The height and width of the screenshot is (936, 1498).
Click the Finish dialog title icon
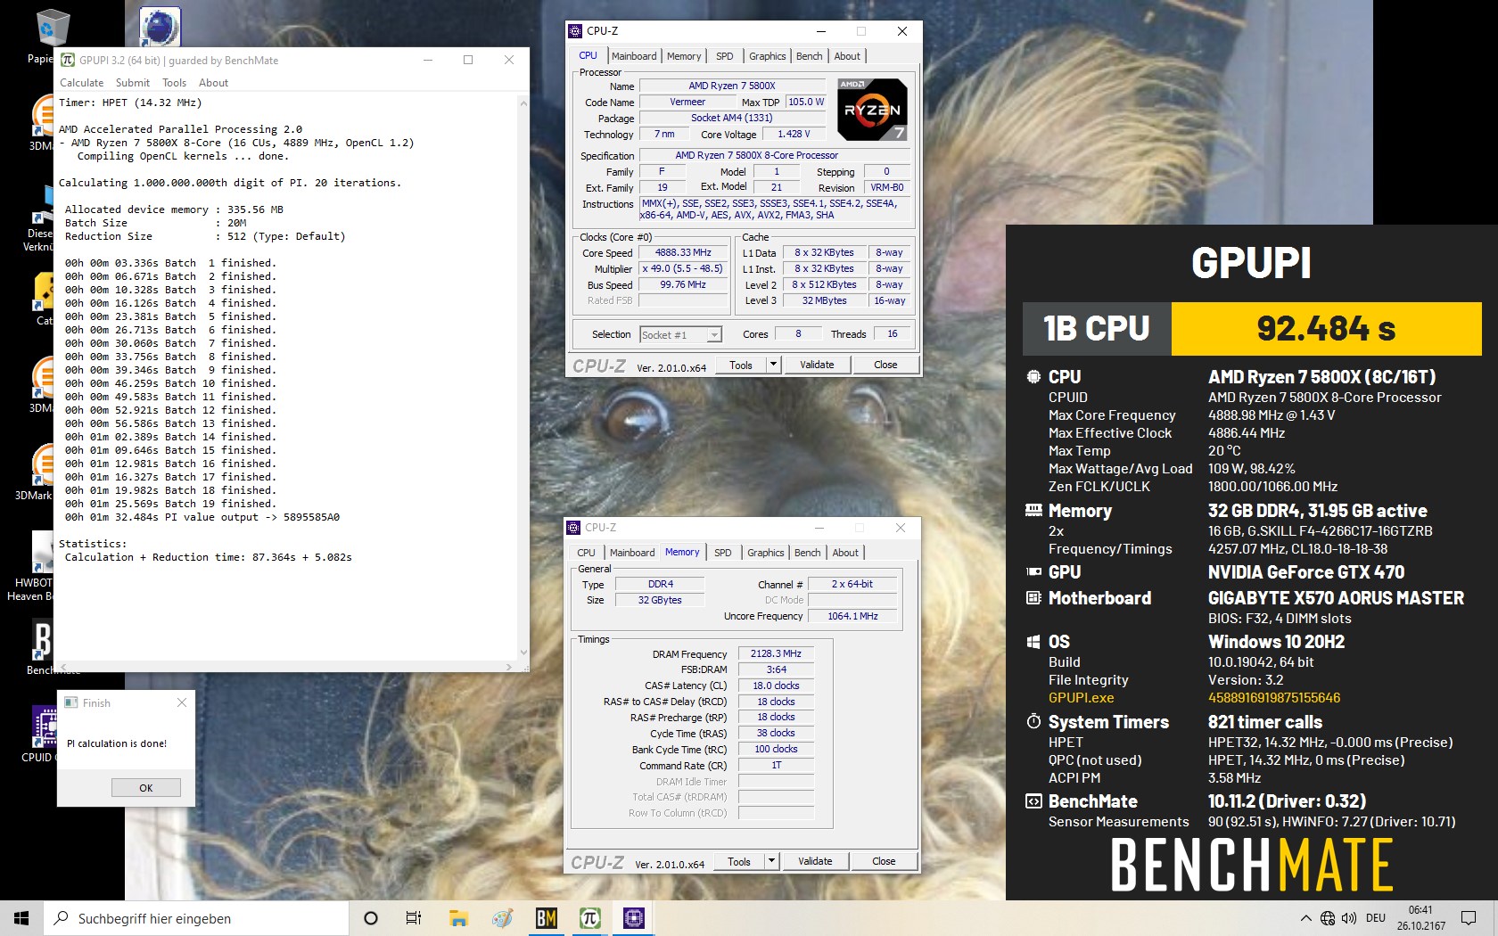pos(71,702)
